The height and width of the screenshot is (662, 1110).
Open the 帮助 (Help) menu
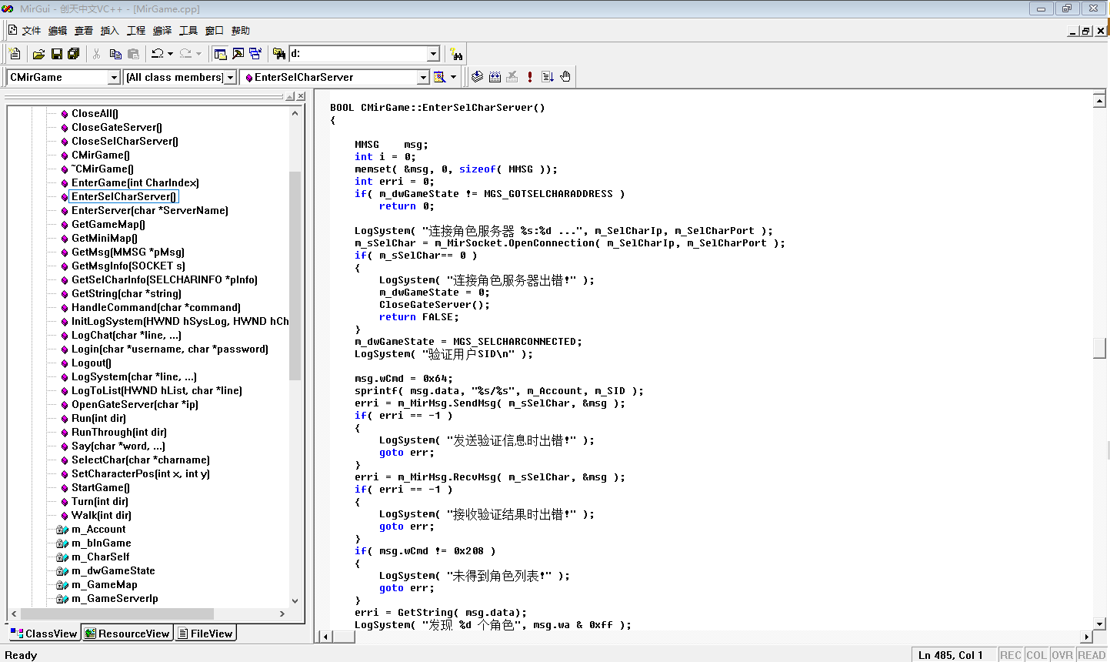coord(241,31)
